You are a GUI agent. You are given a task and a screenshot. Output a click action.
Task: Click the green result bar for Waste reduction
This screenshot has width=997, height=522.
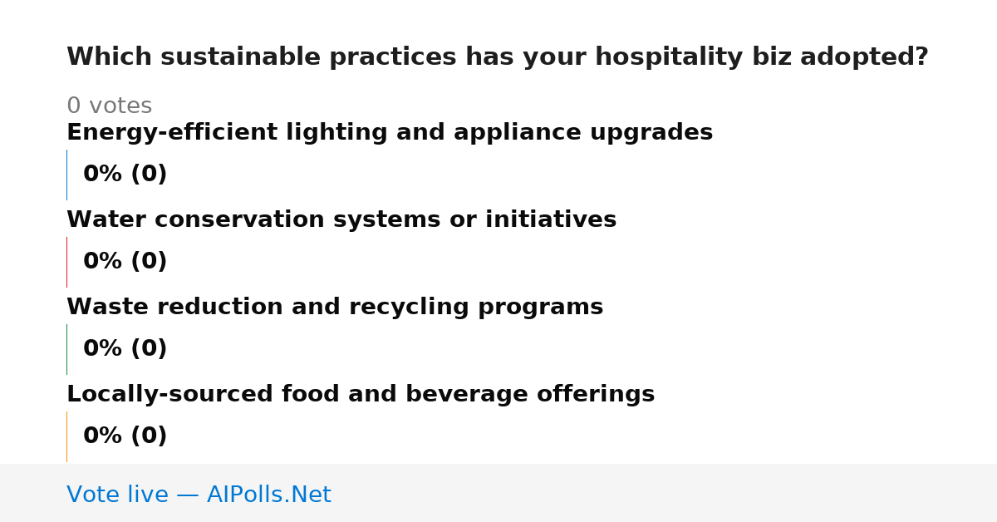coord(67,349)
